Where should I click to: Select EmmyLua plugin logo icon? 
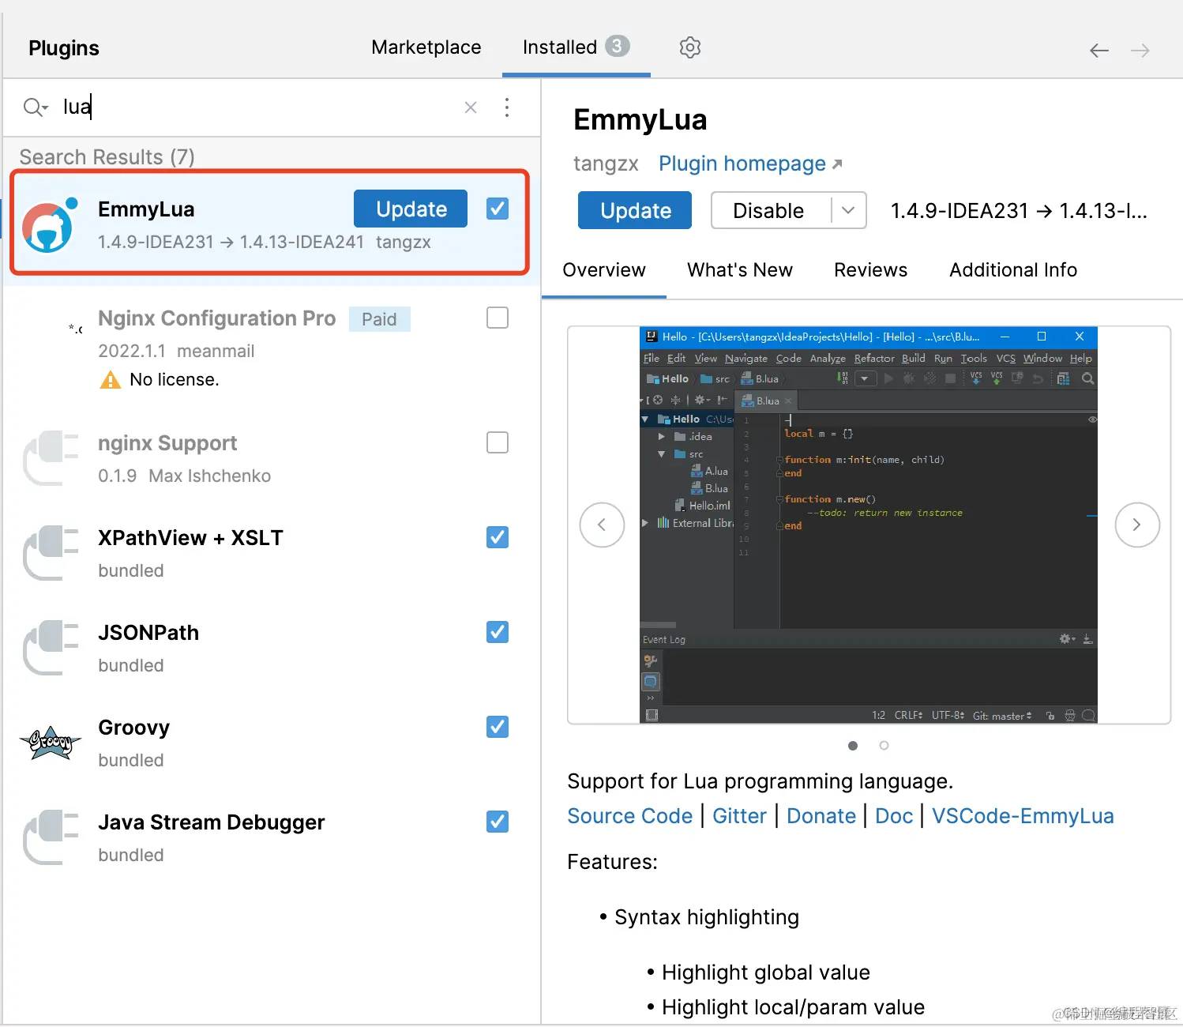pos(49,225)
